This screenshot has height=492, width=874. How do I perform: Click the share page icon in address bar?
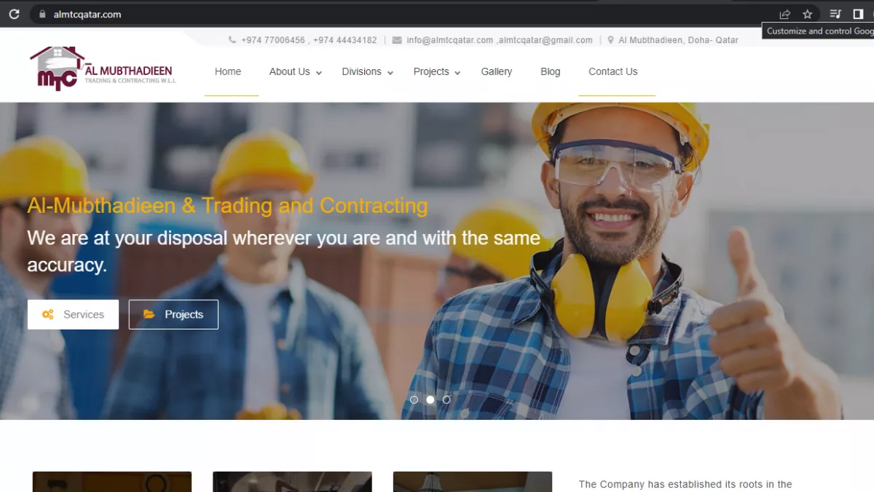click(784, 14)
